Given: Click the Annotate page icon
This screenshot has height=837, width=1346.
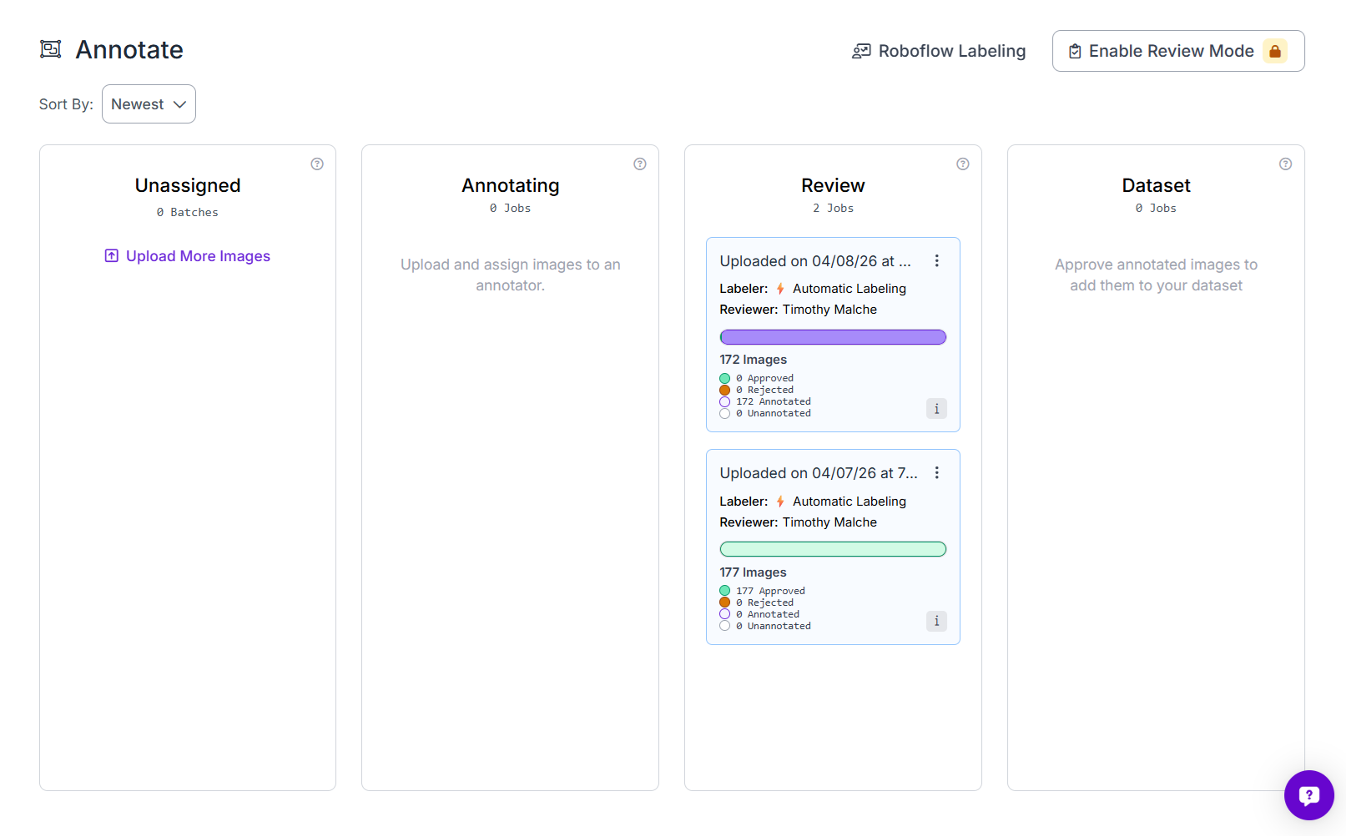Looking at the screenshot, I should [x=51, y=49].
